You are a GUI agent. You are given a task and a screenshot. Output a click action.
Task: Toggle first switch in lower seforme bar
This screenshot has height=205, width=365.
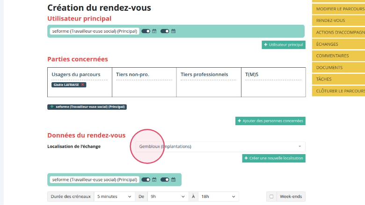point(146,180)
